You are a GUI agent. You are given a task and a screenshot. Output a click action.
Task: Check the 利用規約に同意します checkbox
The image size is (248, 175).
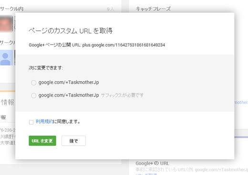(x=31, y=122)
